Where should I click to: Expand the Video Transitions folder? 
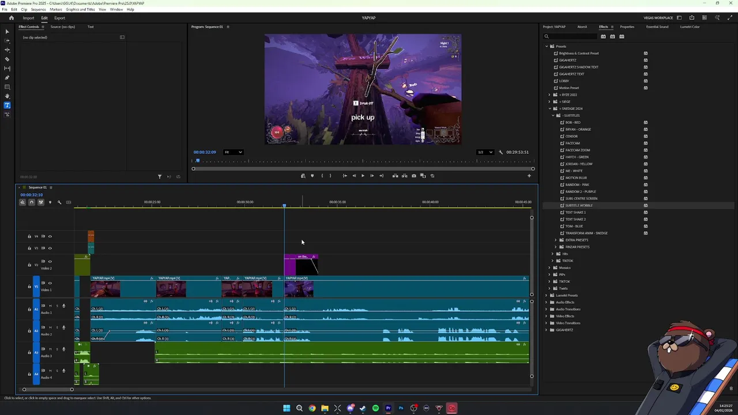[547, 323]
